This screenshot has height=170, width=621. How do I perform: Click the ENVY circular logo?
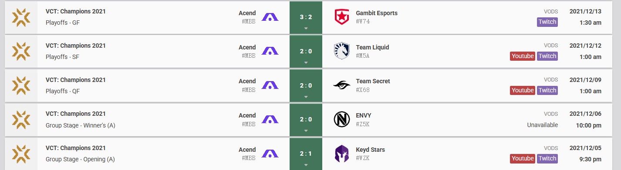coord(341,120)
